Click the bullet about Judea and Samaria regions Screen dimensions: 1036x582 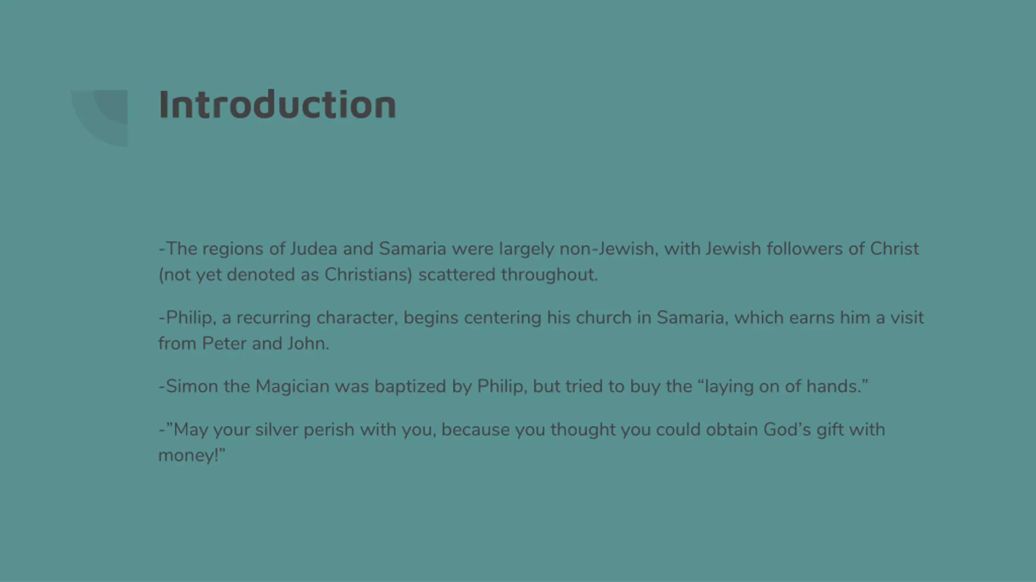pos(539,261)
